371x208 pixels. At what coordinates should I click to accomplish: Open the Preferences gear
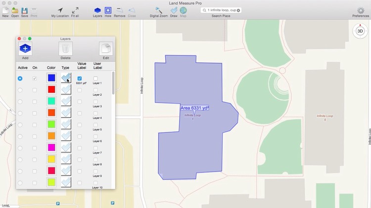[360, 10]
